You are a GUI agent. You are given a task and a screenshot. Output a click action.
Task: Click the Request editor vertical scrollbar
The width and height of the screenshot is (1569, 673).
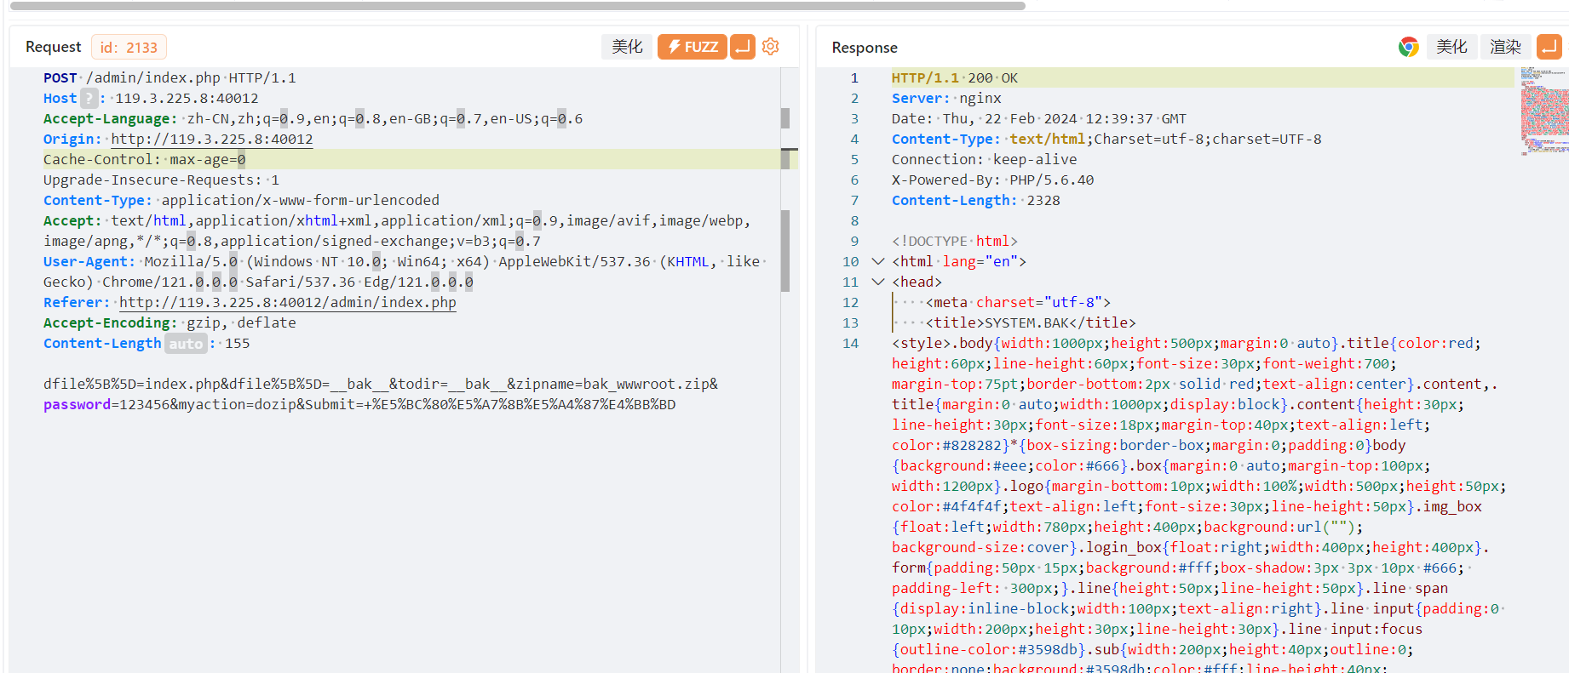pyautogui.click(x=785, y=251)
